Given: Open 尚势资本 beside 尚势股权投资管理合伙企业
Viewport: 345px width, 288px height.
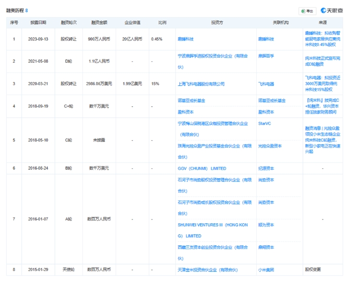Looking at the screenshot, I should (266, 180).
